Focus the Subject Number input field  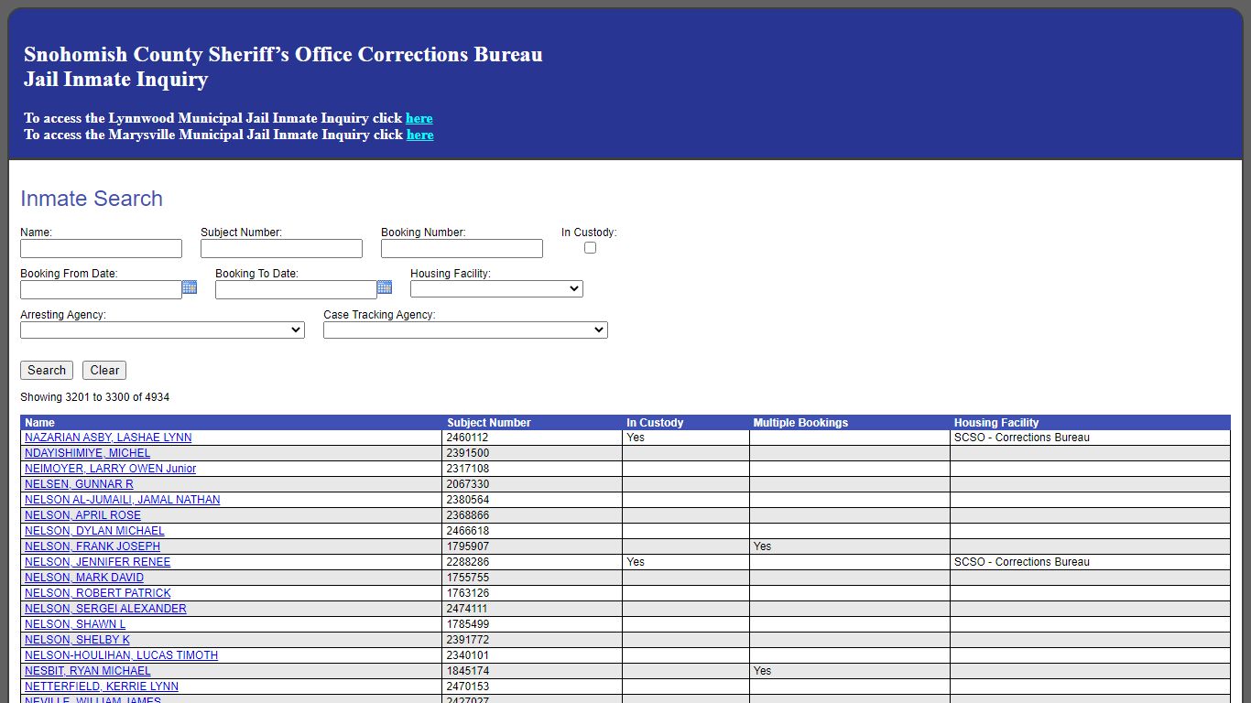click(281, 249)
